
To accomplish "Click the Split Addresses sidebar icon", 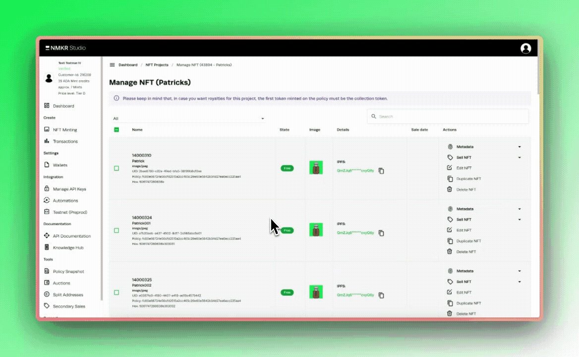I will coord(47,294).
